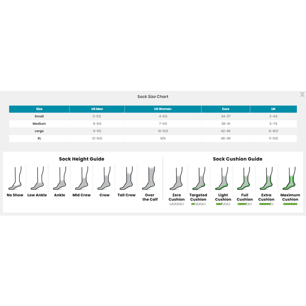
Task: Click the Maximum Cushion sock icon
Action: (x=290, y=178)
